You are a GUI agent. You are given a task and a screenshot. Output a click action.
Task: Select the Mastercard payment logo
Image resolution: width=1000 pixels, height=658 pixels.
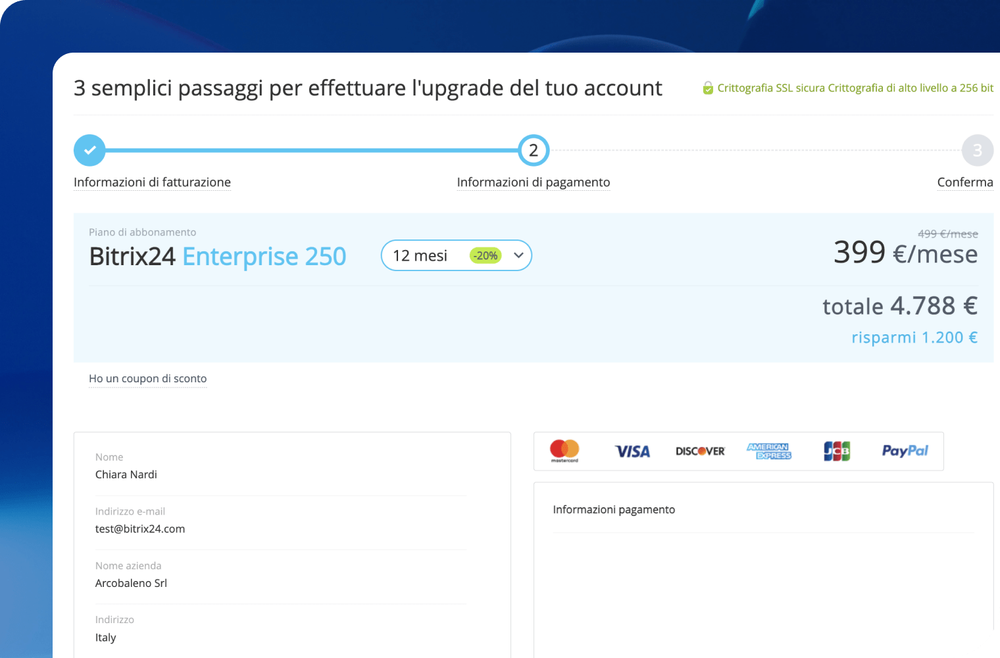coord(564,451)
